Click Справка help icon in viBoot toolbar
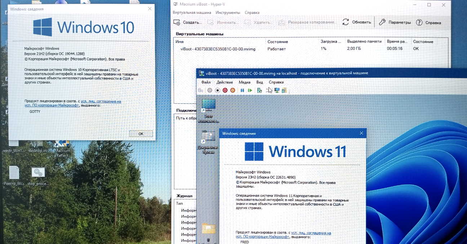The height and width of the screenshot is (244, 467). 428,22
